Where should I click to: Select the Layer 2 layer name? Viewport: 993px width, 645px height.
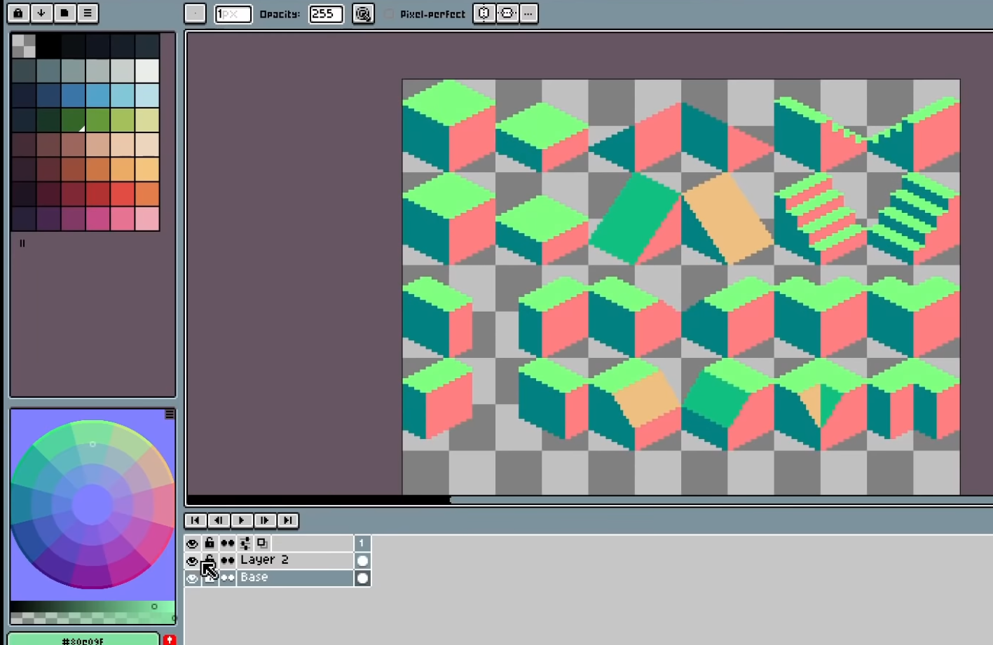tap(294, 560)
